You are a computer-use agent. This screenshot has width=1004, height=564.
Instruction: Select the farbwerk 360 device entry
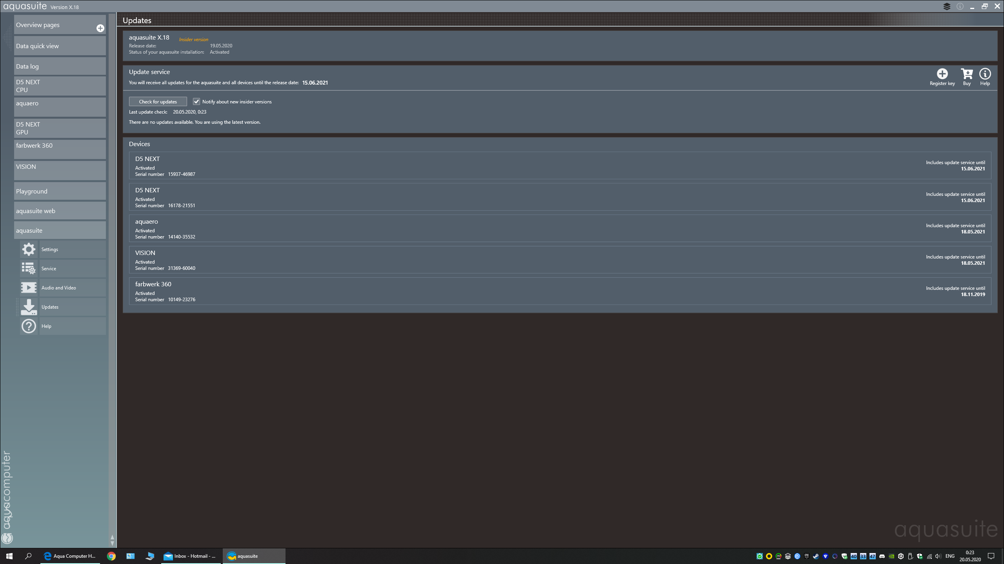560,291
